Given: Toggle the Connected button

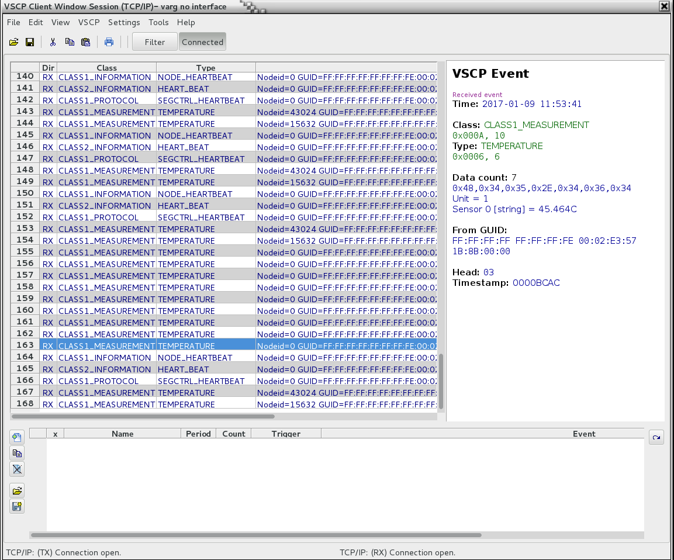Looking at the screenshot, I should (x=202, y=42).
